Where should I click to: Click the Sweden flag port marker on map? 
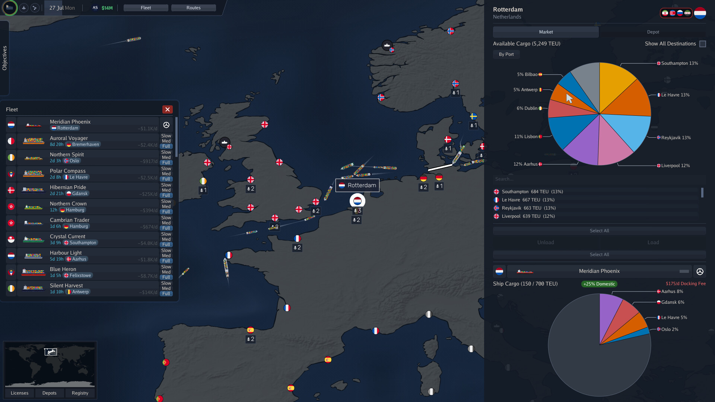point(473,117)
